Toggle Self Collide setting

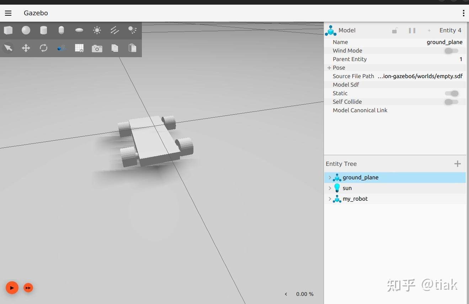coord(451,102)
